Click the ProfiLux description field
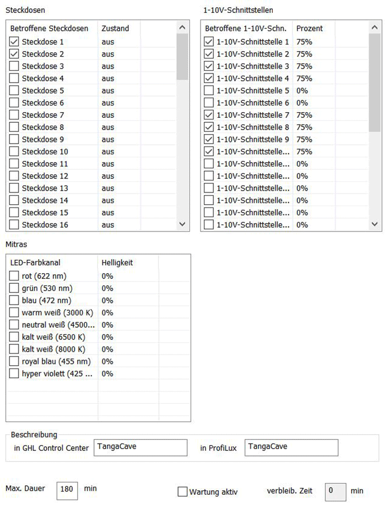Image resolution: width=392 pixels, height=516 pixels. [x=291, y=448]
